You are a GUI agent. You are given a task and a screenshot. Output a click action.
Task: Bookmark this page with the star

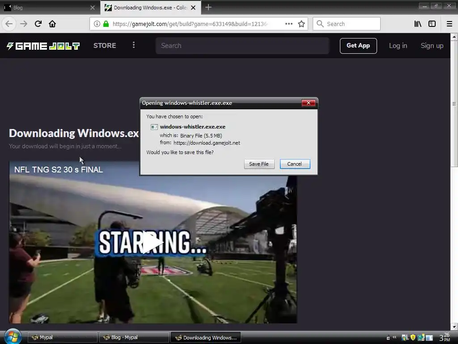(x=301, y=24)
